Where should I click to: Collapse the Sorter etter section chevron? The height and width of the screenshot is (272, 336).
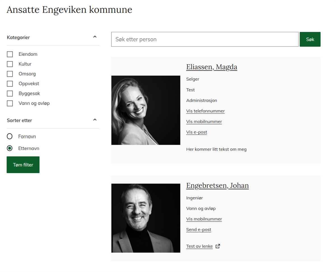[95, 120]
